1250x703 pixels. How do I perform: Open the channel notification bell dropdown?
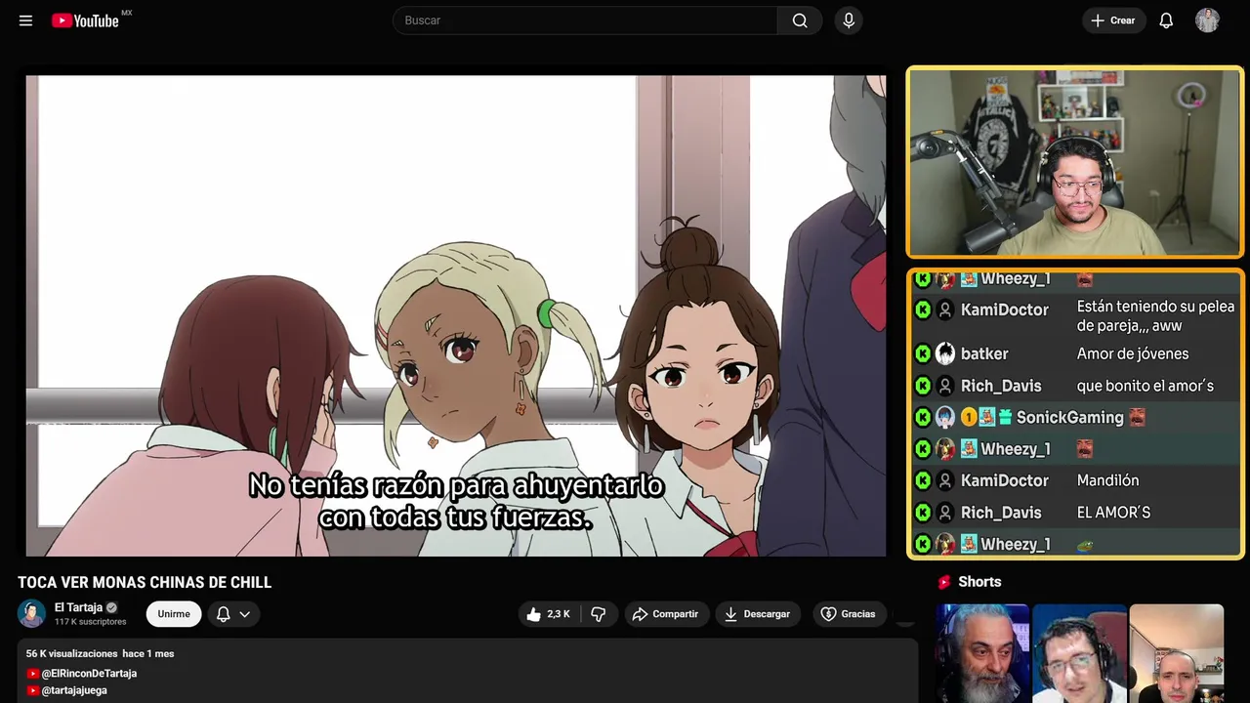233,614
